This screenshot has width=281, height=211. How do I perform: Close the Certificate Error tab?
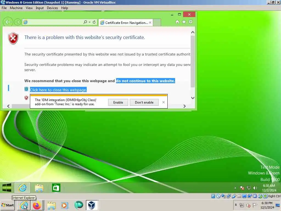pyautogui.click(x=150, y=23)
